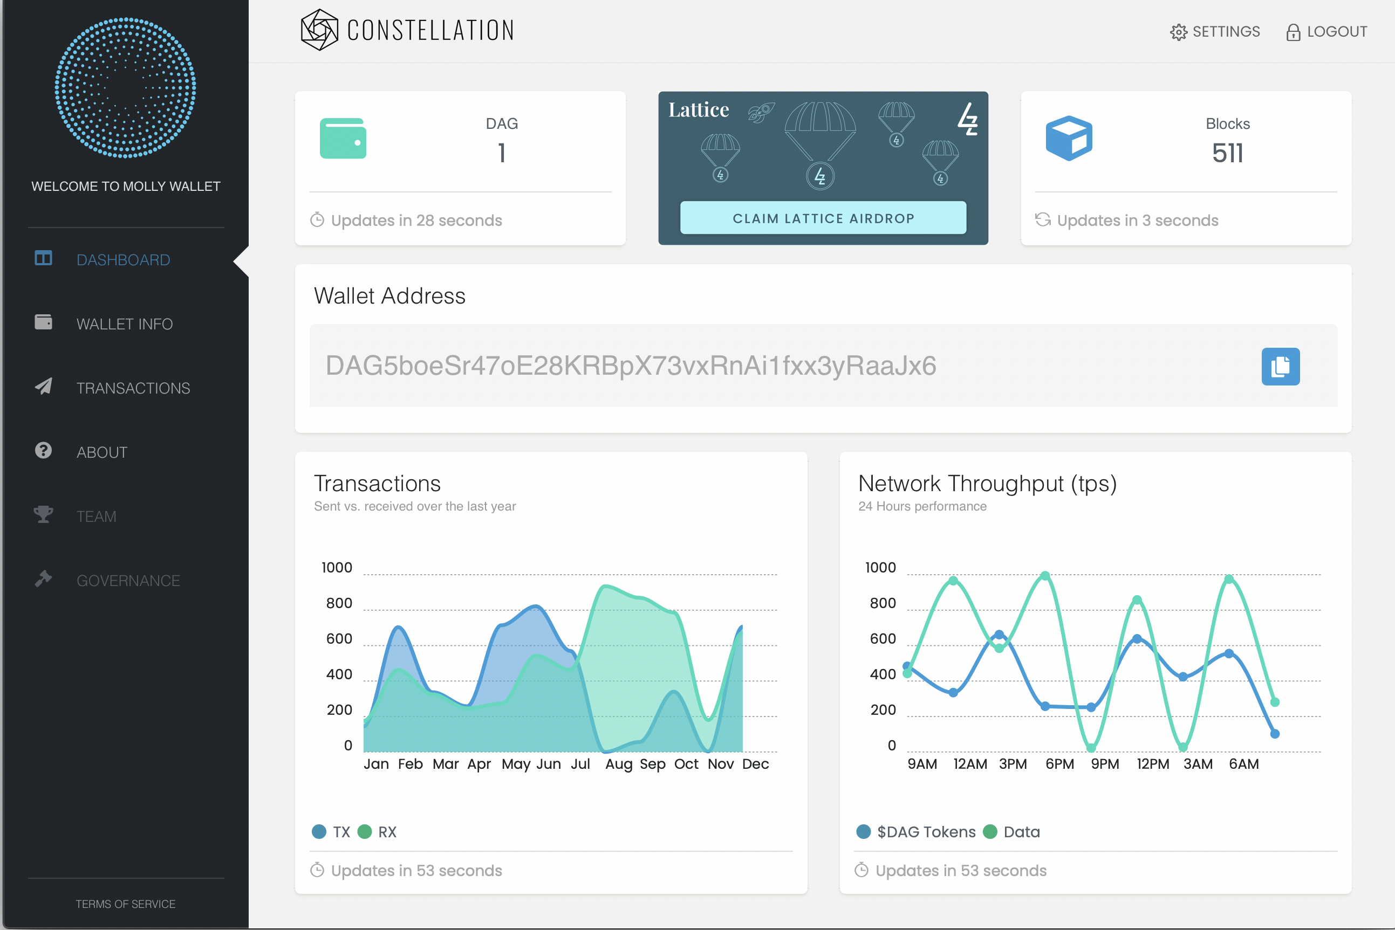Select the Governance menu entry
1395x930 pixels.
coord(128,580)
